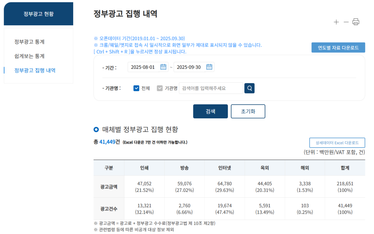The width and height of the screenshot is (374, 234).
Task: Click the 인터넷 column header
Action: pyautogui.click(x=224, y=168)
